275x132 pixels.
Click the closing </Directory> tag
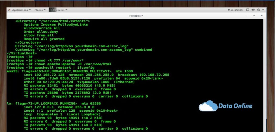coord(28,43)
